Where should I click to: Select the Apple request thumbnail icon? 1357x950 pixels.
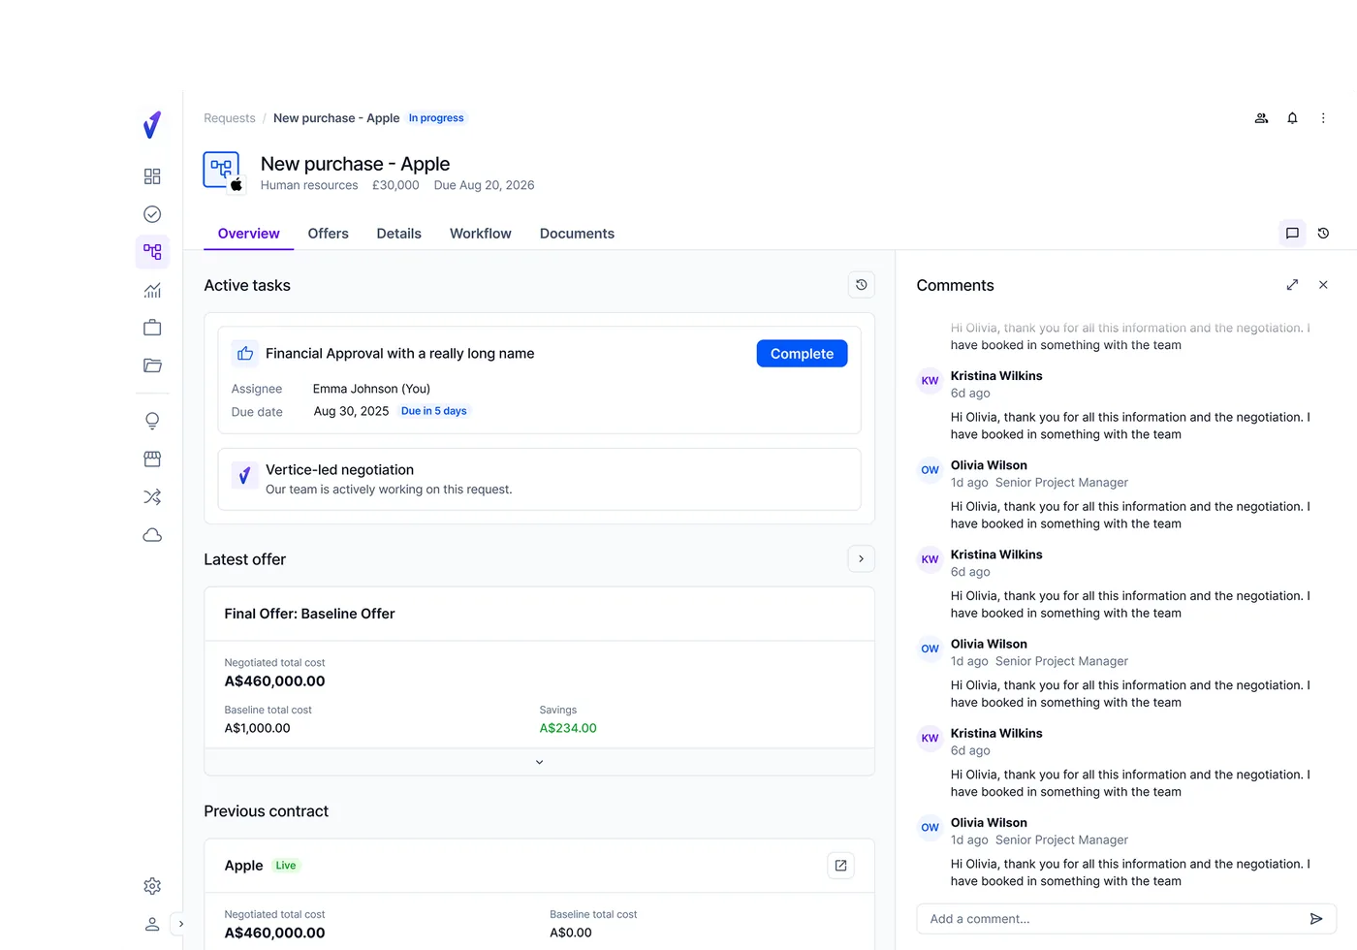(x=223, y=172)
